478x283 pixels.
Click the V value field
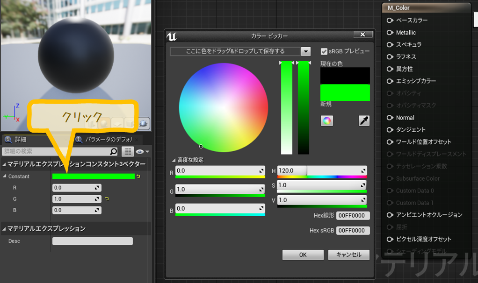[322, 200]
